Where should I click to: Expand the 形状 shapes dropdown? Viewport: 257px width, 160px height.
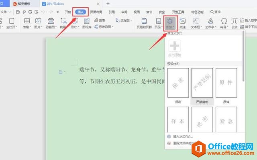click(79, 27)
